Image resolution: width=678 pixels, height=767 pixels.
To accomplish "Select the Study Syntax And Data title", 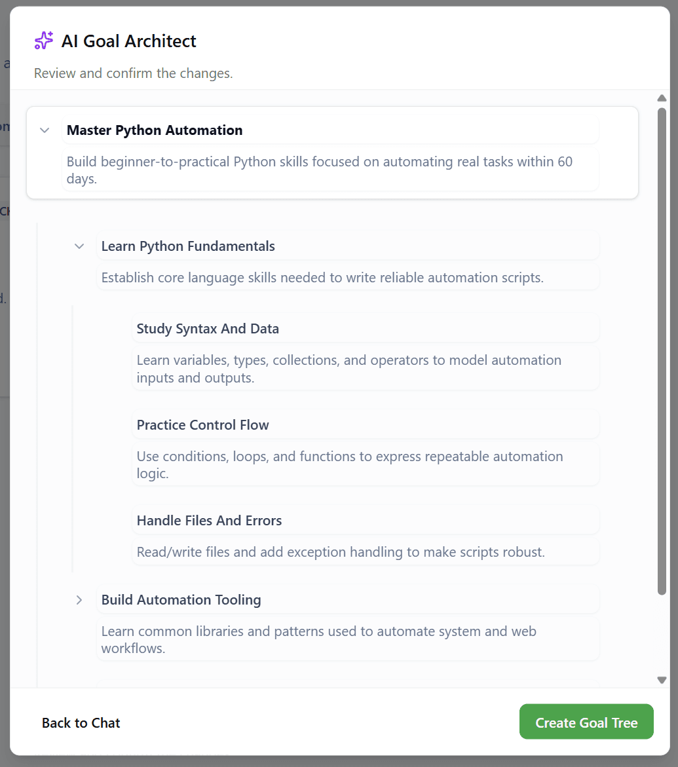I will point(366,329).
